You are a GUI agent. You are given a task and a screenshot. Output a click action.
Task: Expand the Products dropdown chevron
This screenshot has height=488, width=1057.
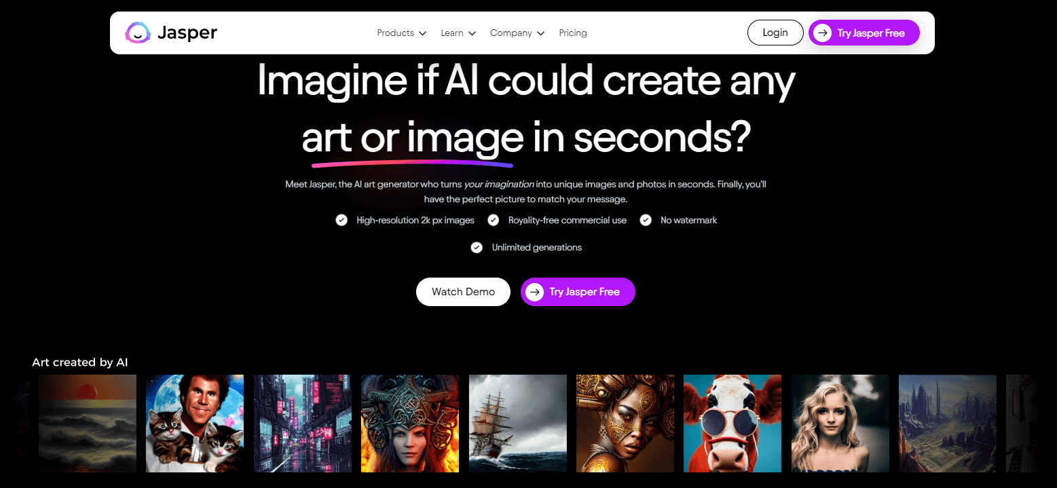pos(422,33)
